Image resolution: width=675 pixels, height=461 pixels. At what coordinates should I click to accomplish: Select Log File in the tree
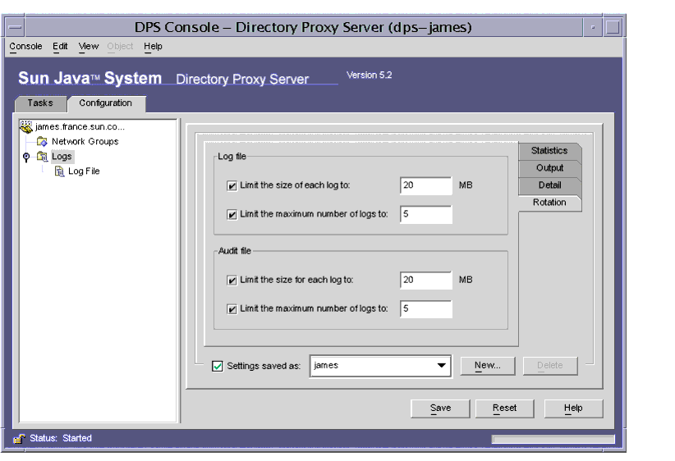[x=84, y=171]
